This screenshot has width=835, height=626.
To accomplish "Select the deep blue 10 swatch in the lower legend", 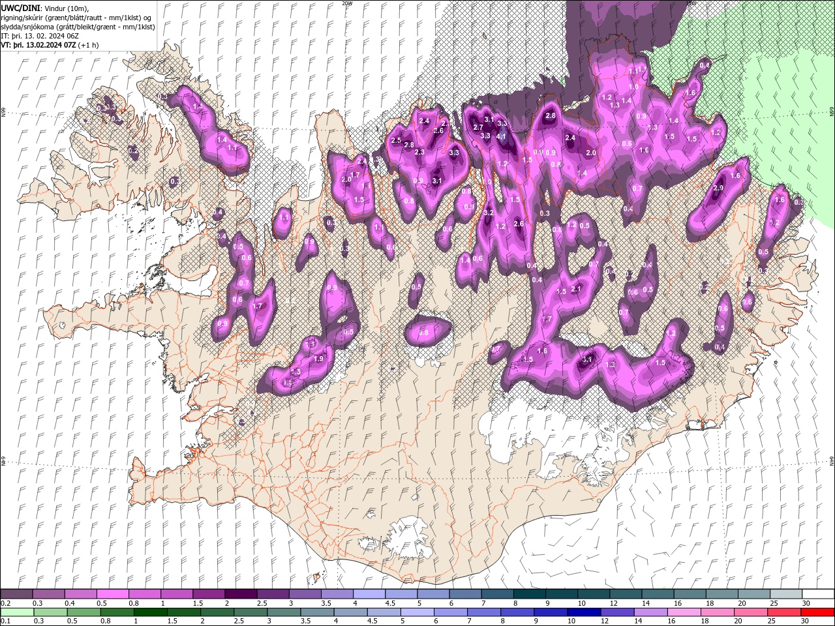I will (584, 612).
